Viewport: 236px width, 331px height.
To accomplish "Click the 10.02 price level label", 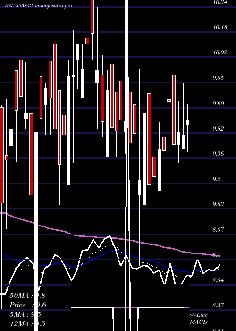I will pos(220,52).
